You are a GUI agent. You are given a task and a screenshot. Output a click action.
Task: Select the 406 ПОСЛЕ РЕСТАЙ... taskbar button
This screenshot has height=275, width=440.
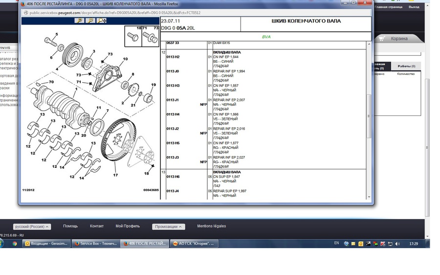click(x=145, y=244)
